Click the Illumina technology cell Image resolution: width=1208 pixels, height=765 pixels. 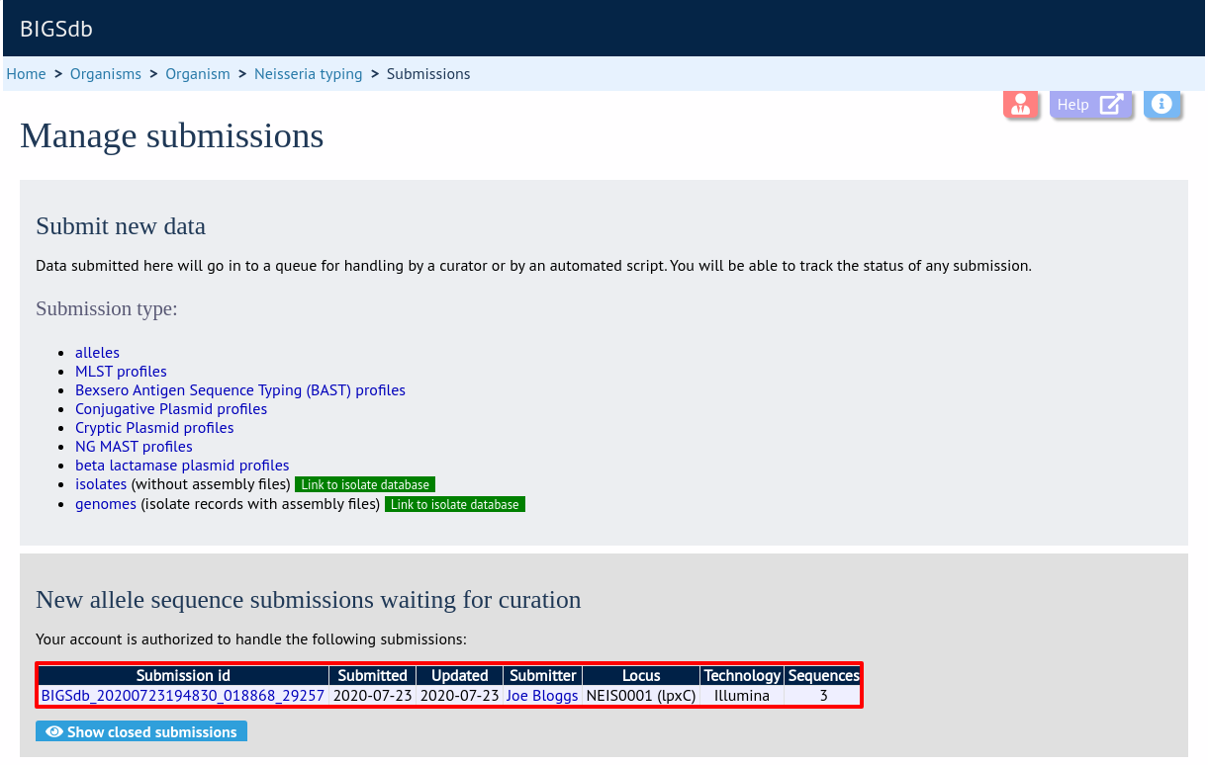[742, 696]
